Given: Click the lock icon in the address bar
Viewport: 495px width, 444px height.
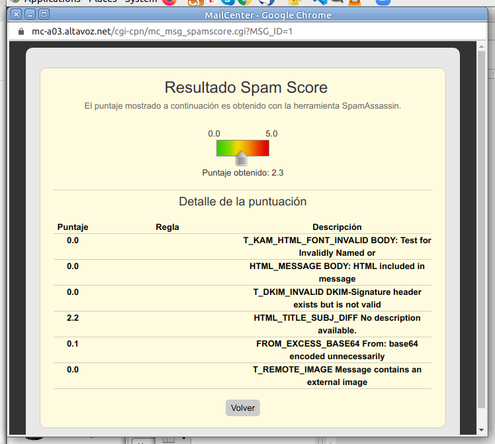Looking at the screenshot, I should 21,31.
